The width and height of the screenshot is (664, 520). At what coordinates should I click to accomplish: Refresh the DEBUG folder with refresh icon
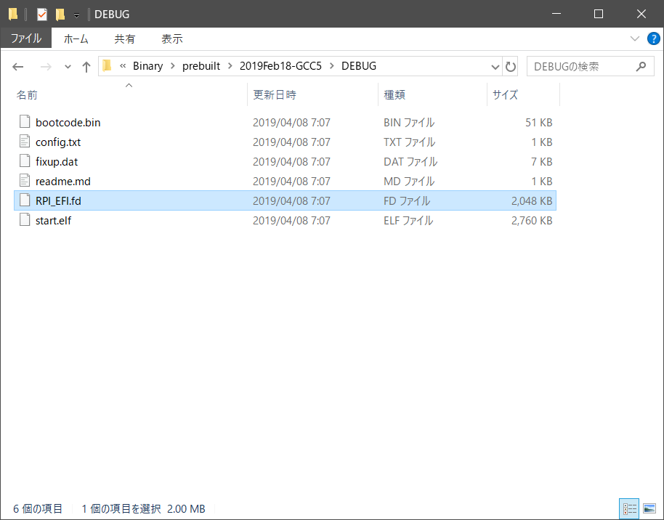click(x=511, y=66)
